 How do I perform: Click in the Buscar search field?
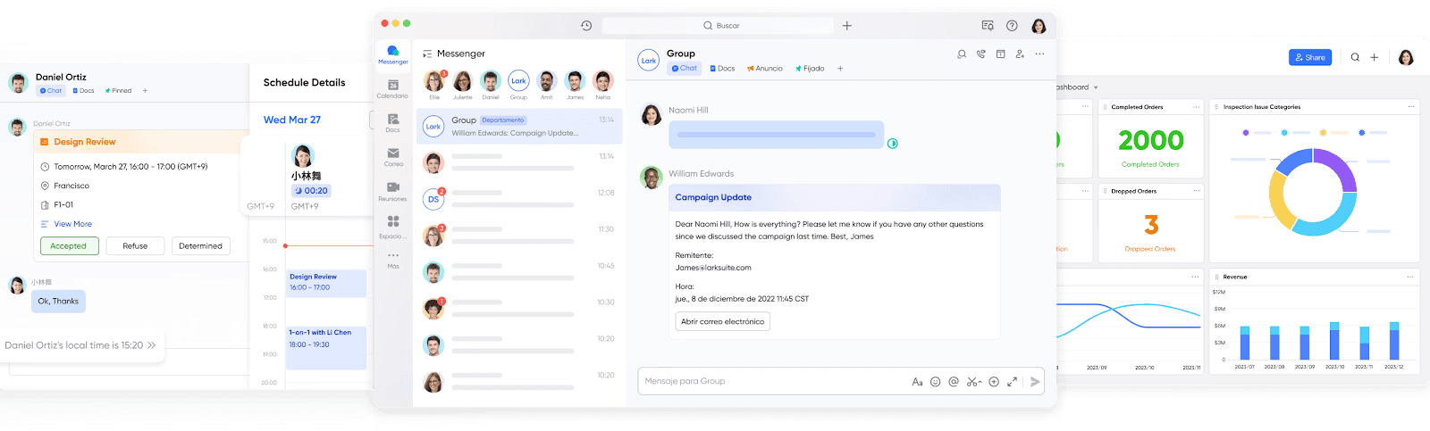[x=718, y=26]
